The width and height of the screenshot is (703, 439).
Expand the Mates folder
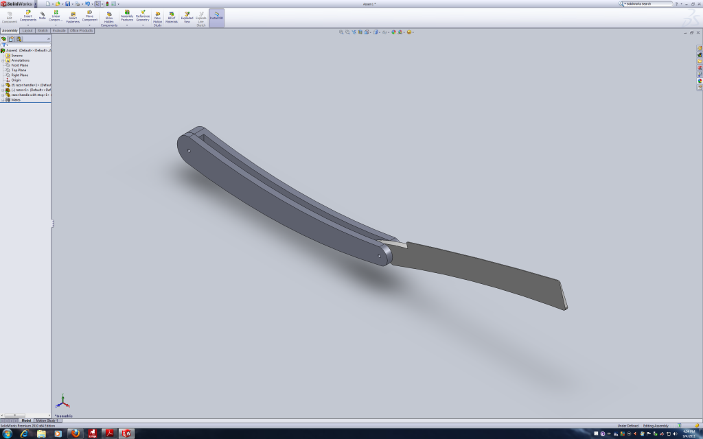[x=3, y=100]
